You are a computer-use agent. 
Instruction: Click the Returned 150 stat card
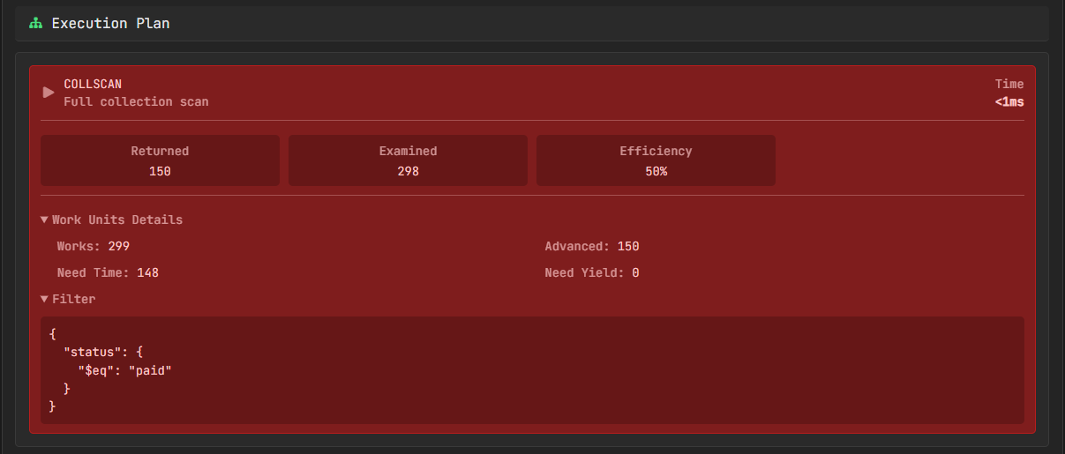tap(160, 160)
